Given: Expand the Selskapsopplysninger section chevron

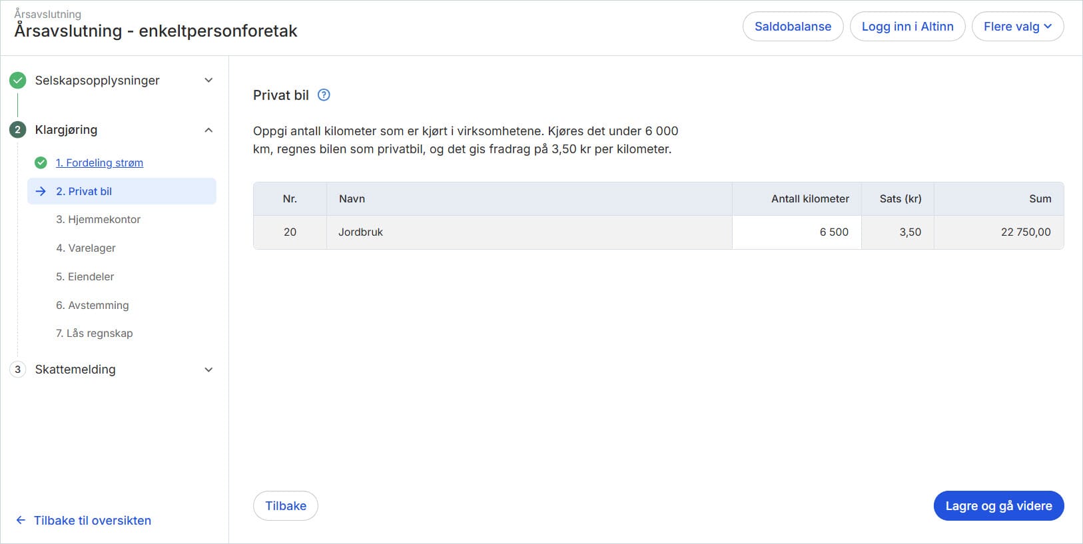Looking at the screenshot, I should click(208, 81).
